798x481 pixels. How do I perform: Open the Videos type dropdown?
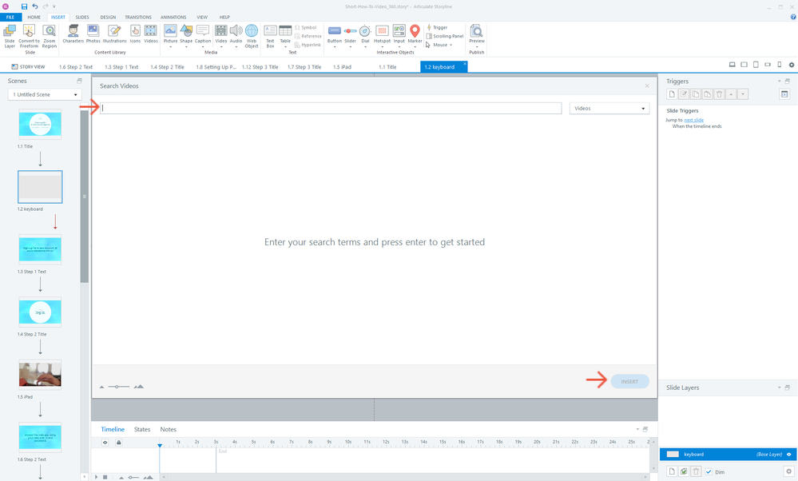point(609,109)
